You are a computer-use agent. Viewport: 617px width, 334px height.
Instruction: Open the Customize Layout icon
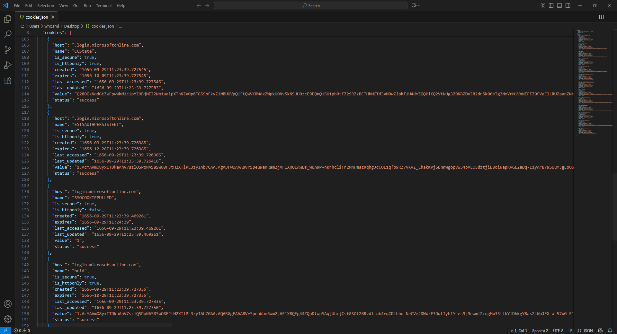[543, 5]
